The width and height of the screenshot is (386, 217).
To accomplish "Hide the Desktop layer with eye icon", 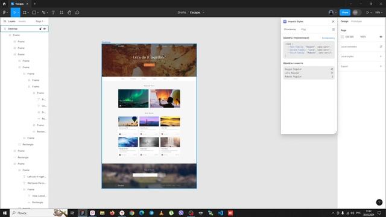I will click(x=45, y=29).
